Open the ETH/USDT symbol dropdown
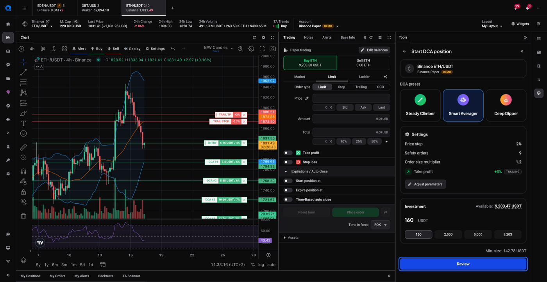547x282 pixels. click(x=42, y=26)
